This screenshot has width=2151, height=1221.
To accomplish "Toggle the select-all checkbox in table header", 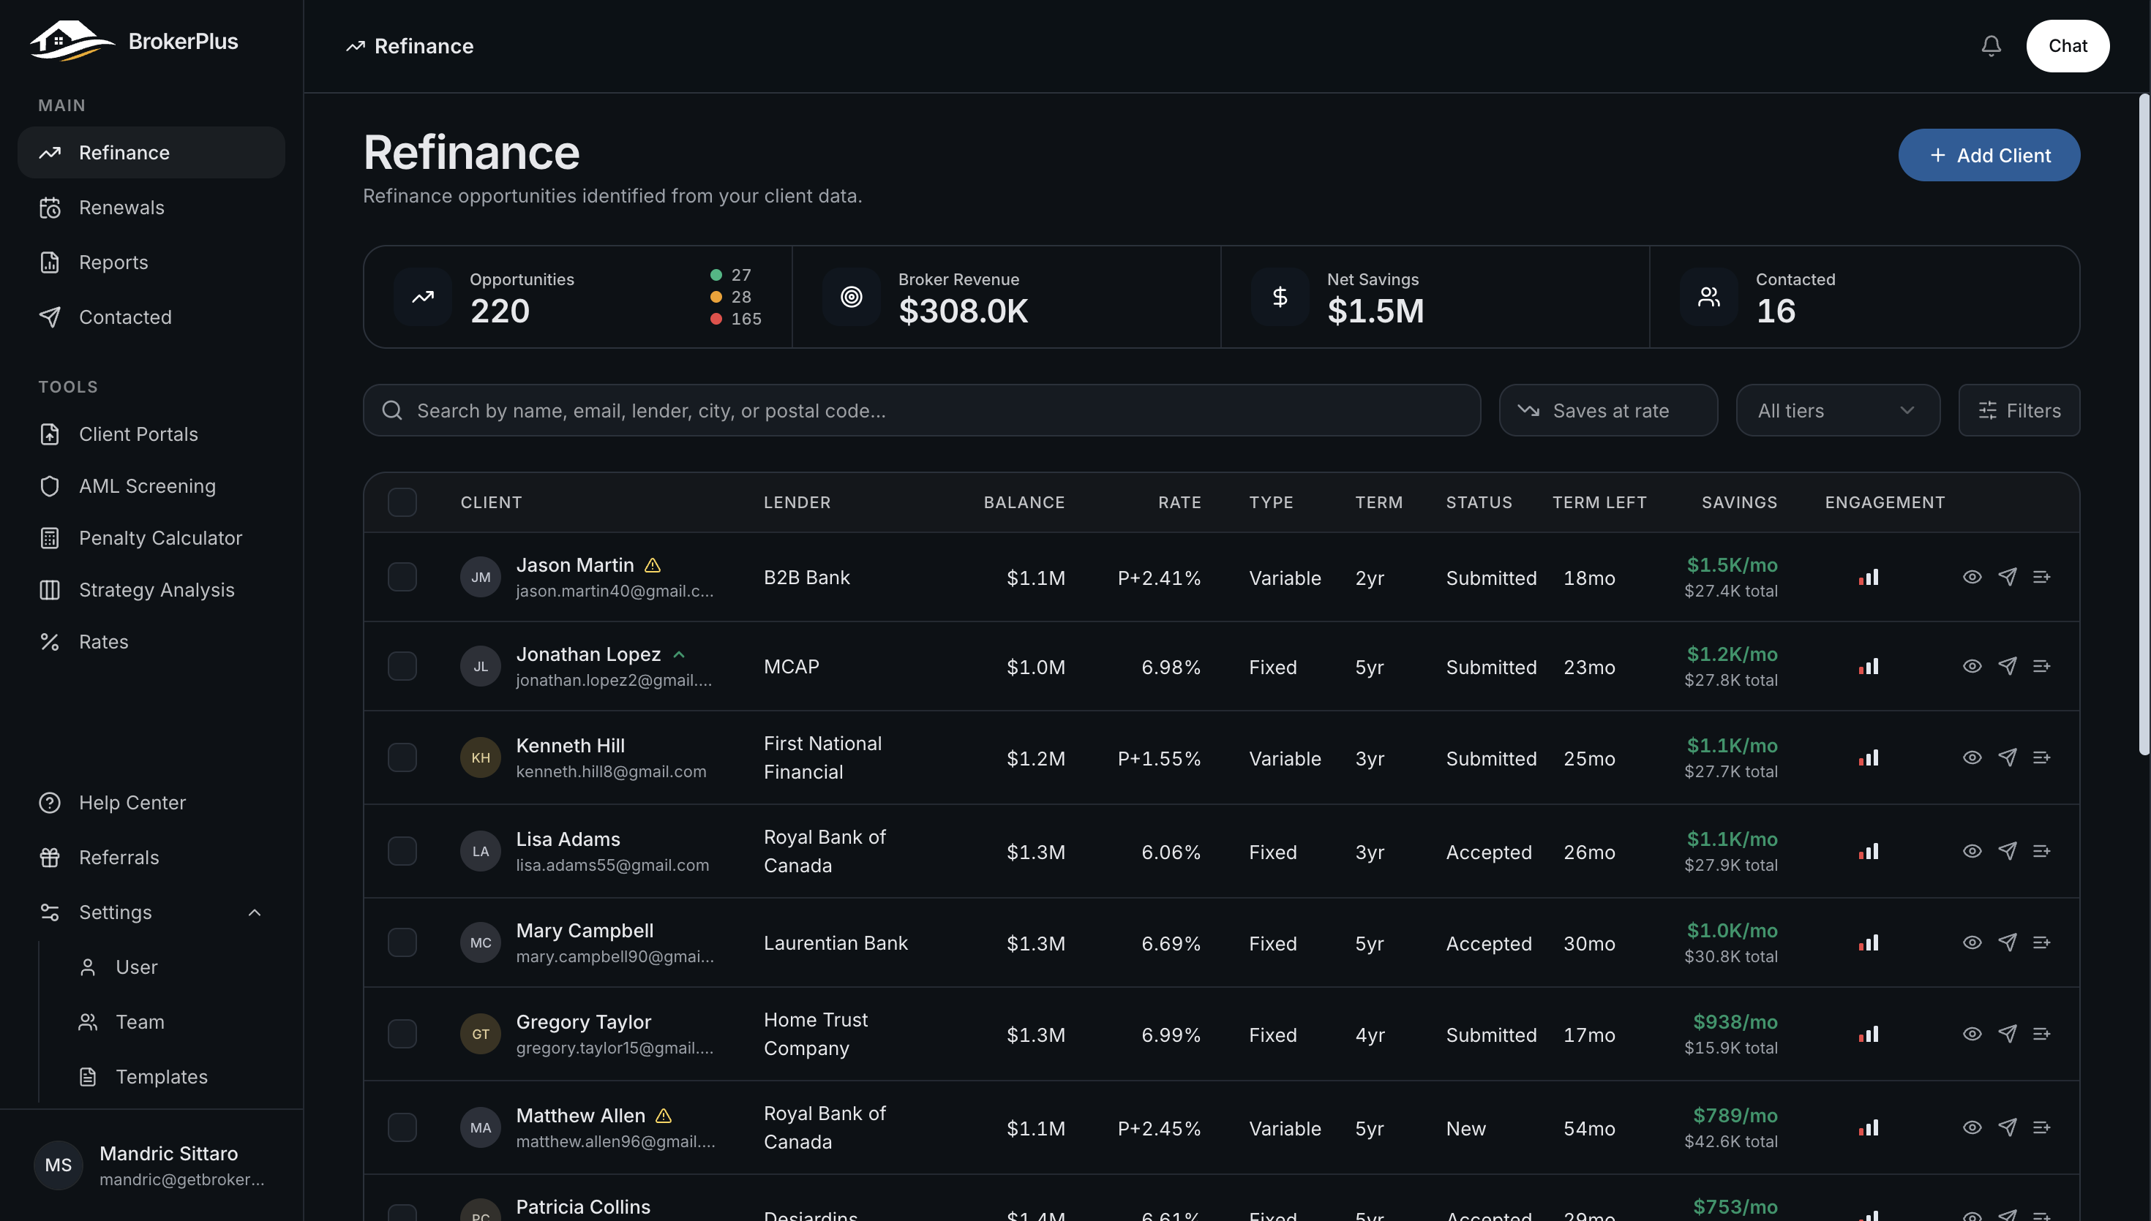I will pos(402,502).
